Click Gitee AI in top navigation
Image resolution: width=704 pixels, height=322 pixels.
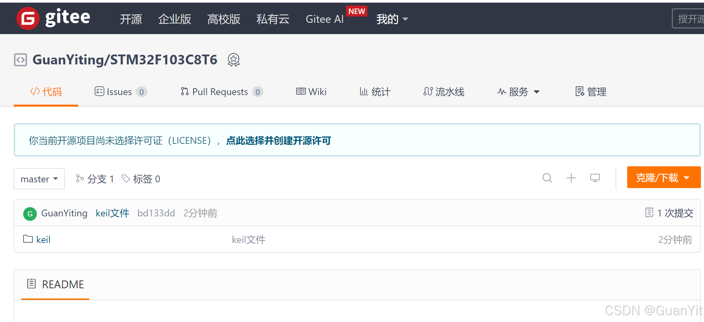[x=325, y=19]
